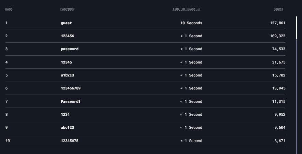Select the '123456' password cell
The image size is (302, 154).
tap(67, 36)
